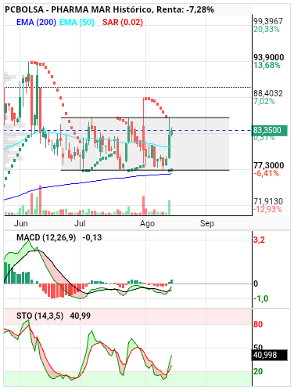Click the EMA (200) legend label
The height and width of the screenshot is (390, 294).
tap(36, 22)
